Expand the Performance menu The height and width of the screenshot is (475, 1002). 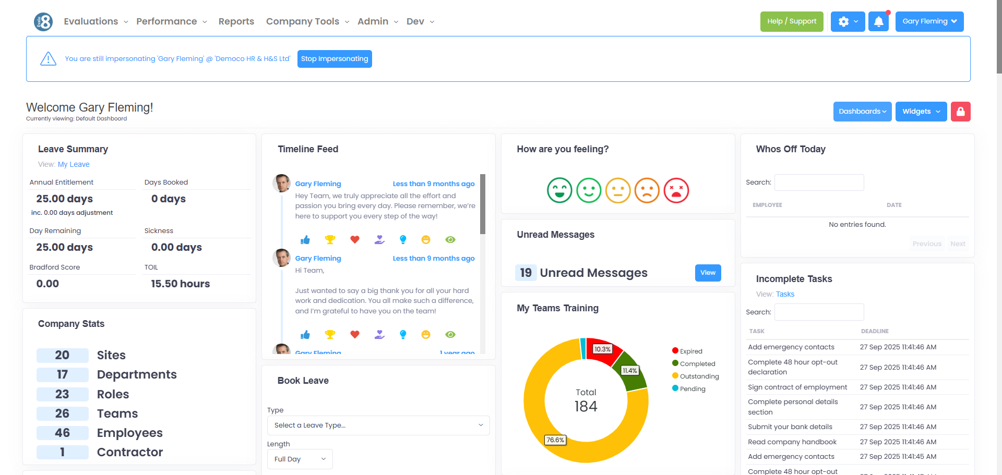172,21
